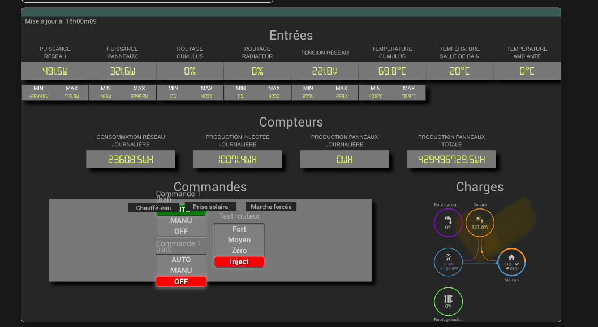Click the Tension réseau value 221.8V

(325, 71)
